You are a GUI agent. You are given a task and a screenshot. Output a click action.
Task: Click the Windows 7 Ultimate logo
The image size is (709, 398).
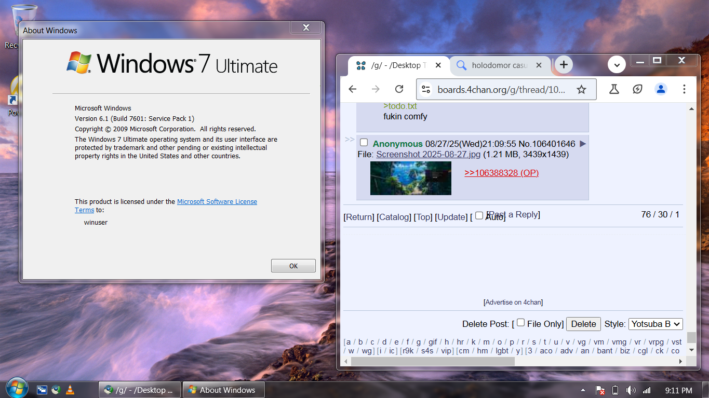tap(172, 63)
